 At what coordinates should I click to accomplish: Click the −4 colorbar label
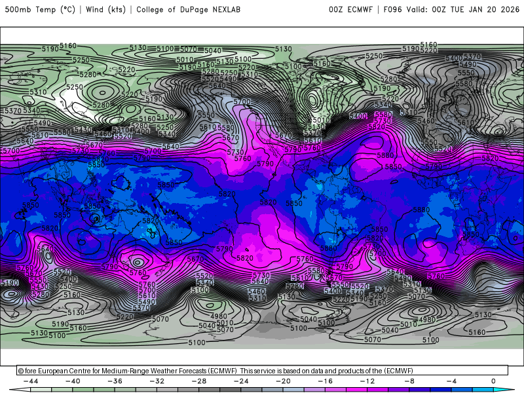[x=452, y=381]
